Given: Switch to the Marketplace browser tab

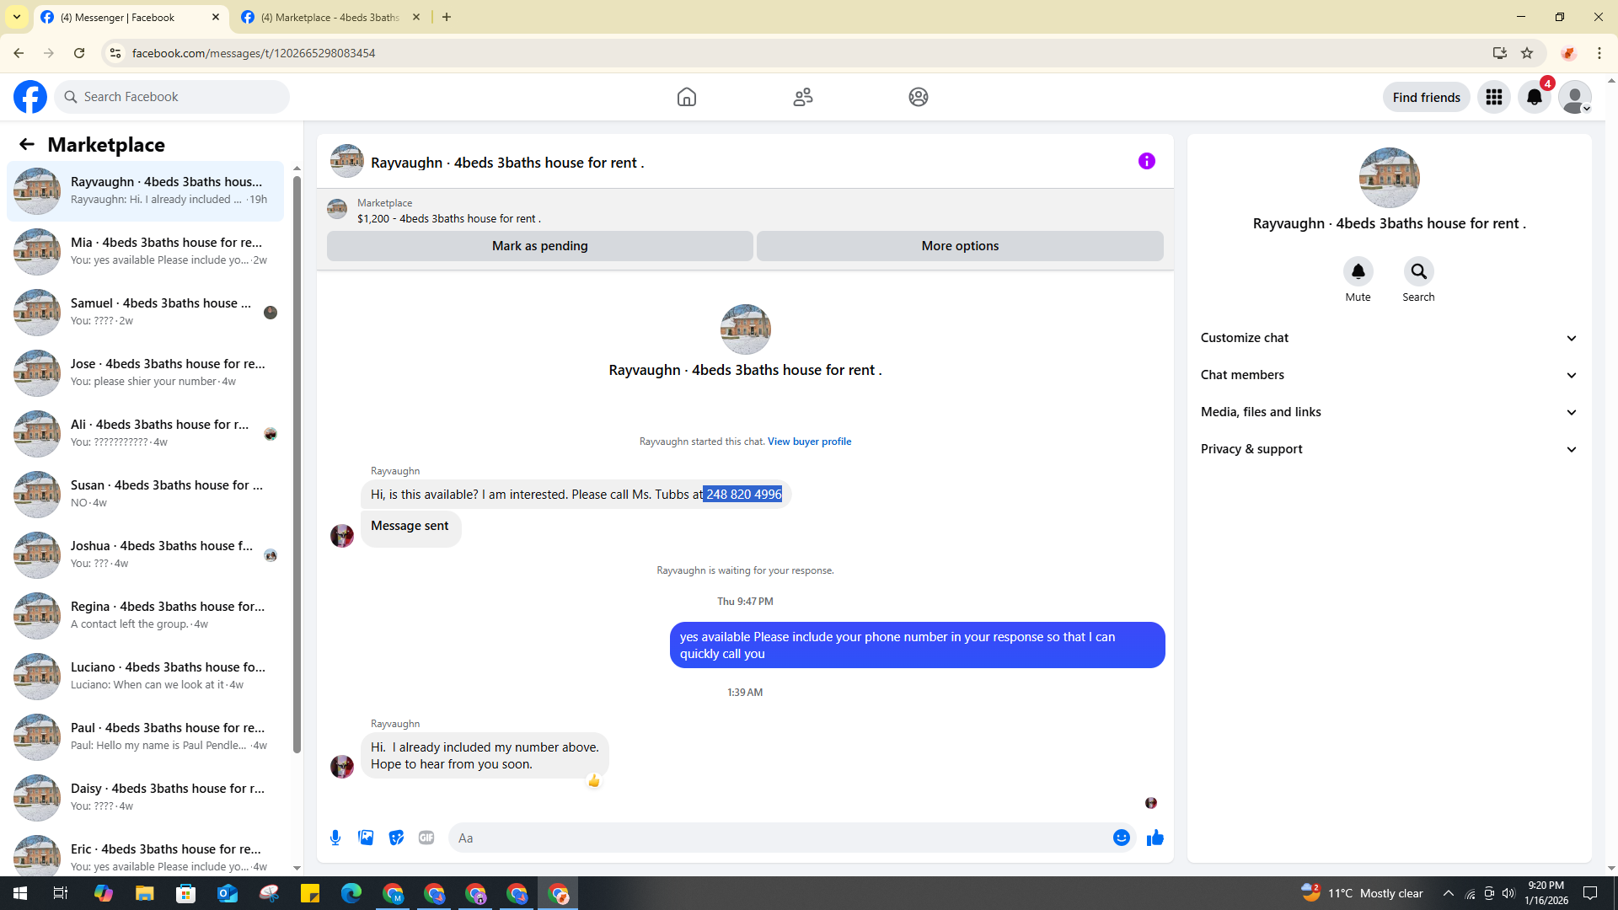Looking at the screenshot, I should coord(330,17).
